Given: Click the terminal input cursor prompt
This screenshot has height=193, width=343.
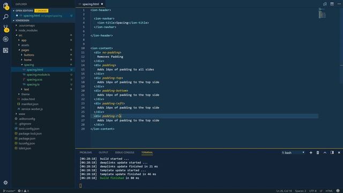Looking at the screenshot, I should pos(80,185).
